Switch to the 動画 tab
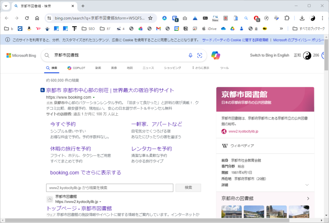This screenshot has height=223, width=329. coord(98,68)
